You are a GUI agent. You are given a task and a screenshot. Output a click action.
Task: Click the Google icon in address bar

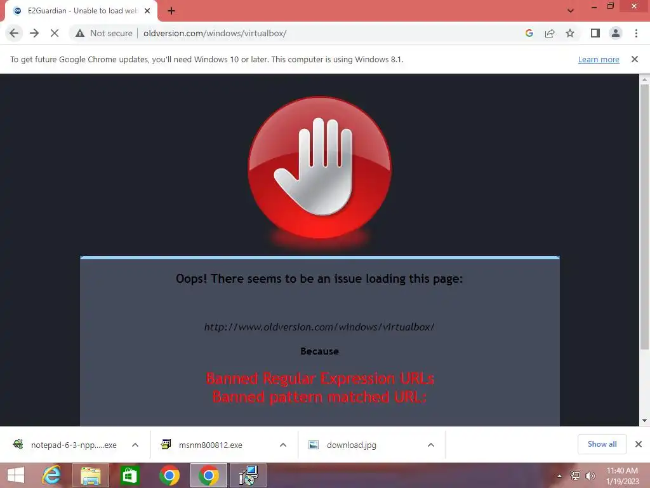tap(529, 33)
